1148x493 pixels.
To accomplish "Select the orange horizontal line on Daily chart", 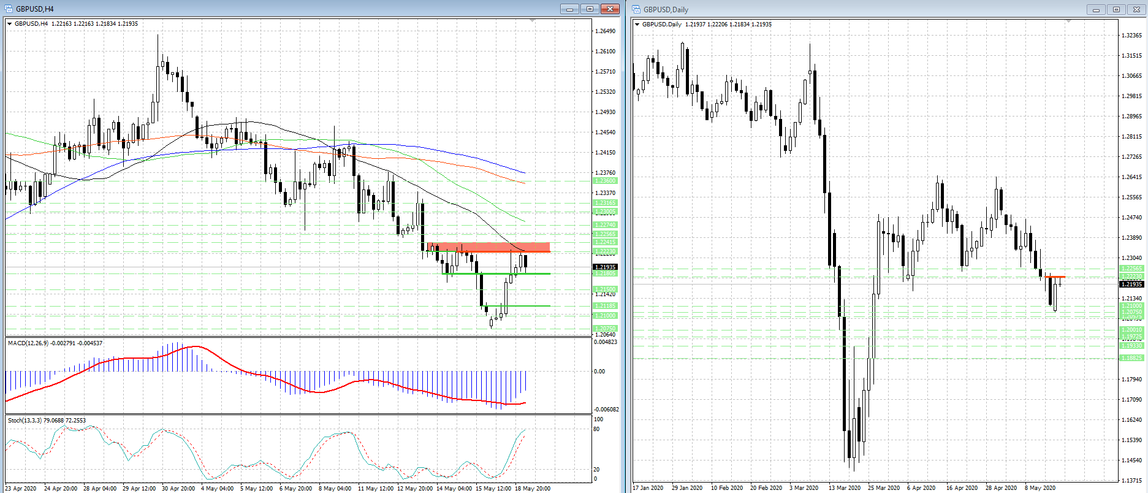I will click(x=1055, y=277).
